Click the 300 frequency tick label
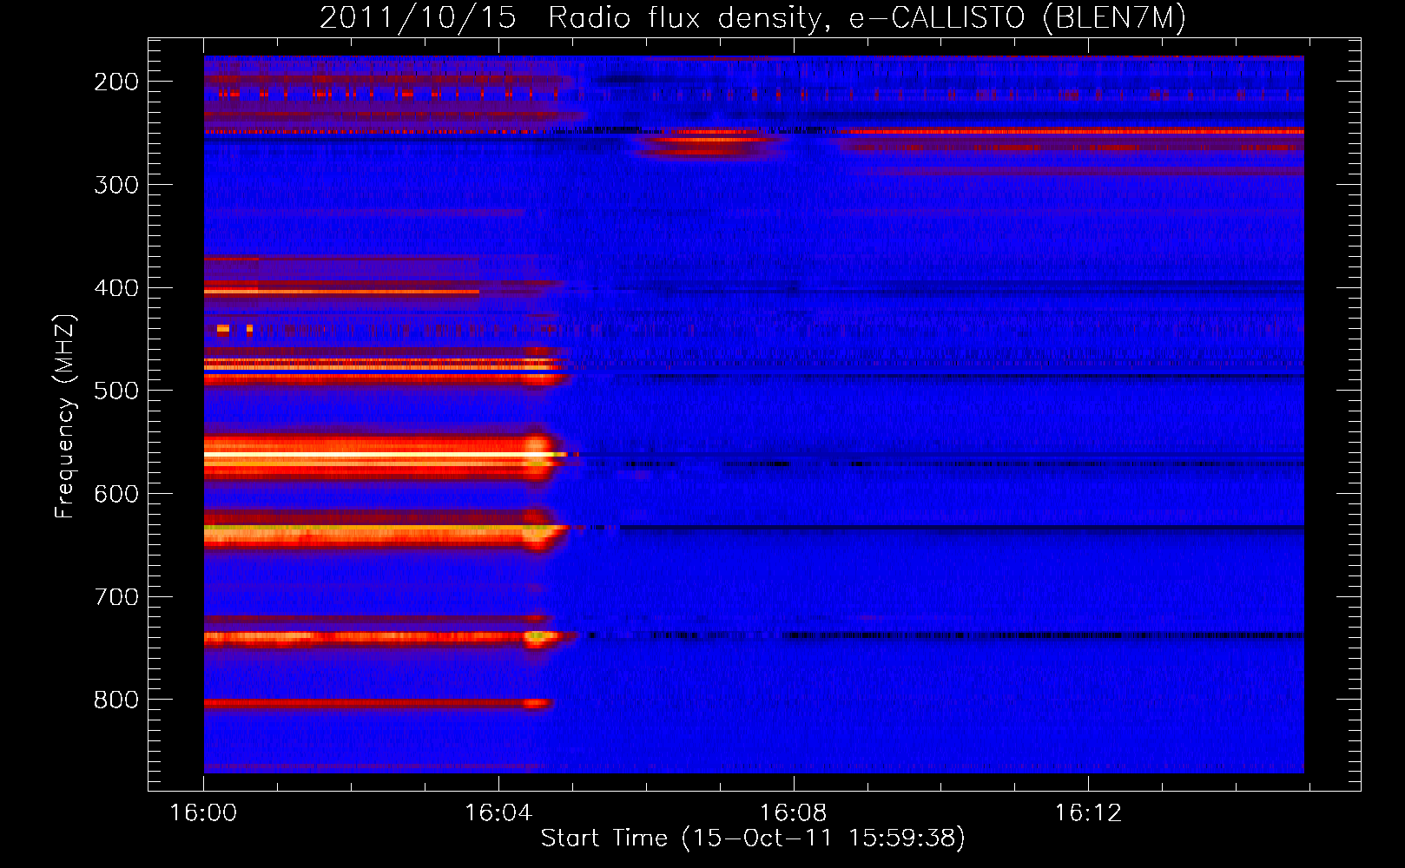1405x868 pixels. tap(116, 185)
